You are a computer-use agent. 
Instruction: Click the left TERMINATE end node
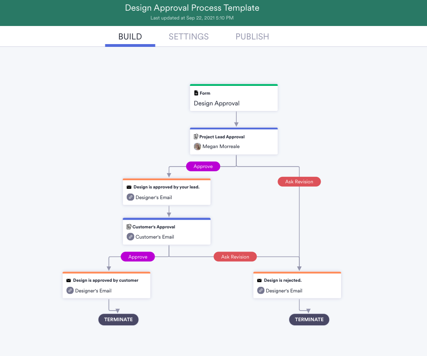click(x=118, y=319)
